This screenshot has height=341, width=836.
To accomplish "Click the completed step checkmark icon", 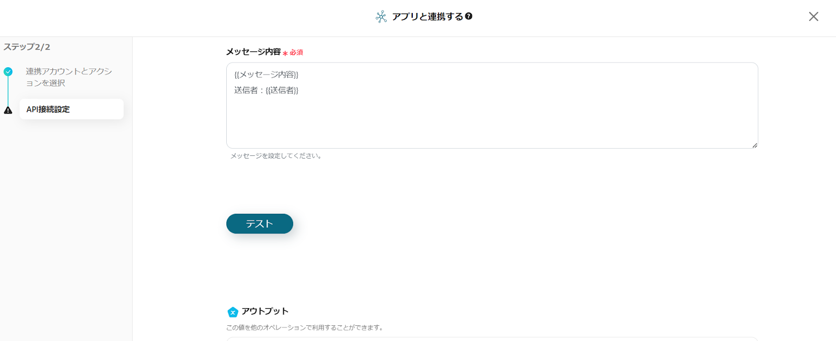I will 8,71.
